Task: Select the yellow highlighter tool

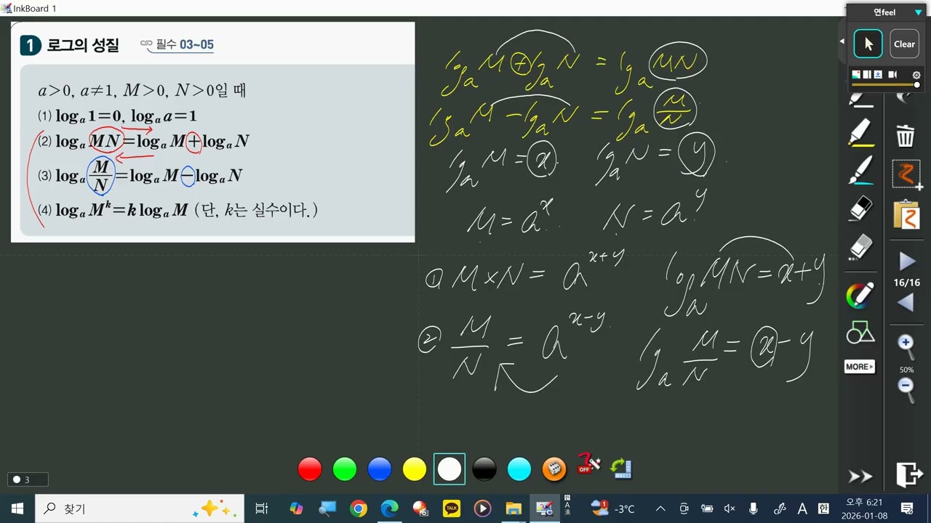Action: (860, 133)
